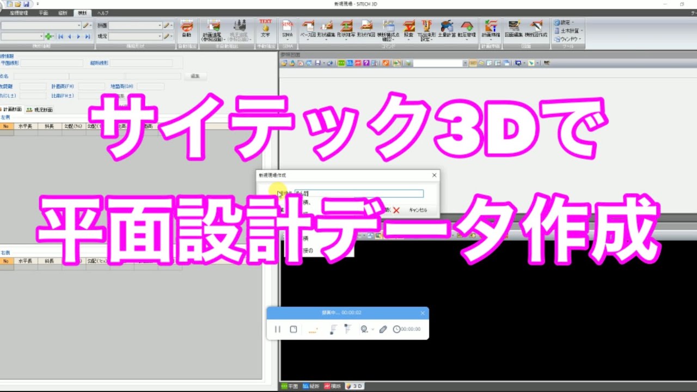Go to previous cross-section arrow
This screenshot has height=392, width=697.
click(x=70, y=36)
